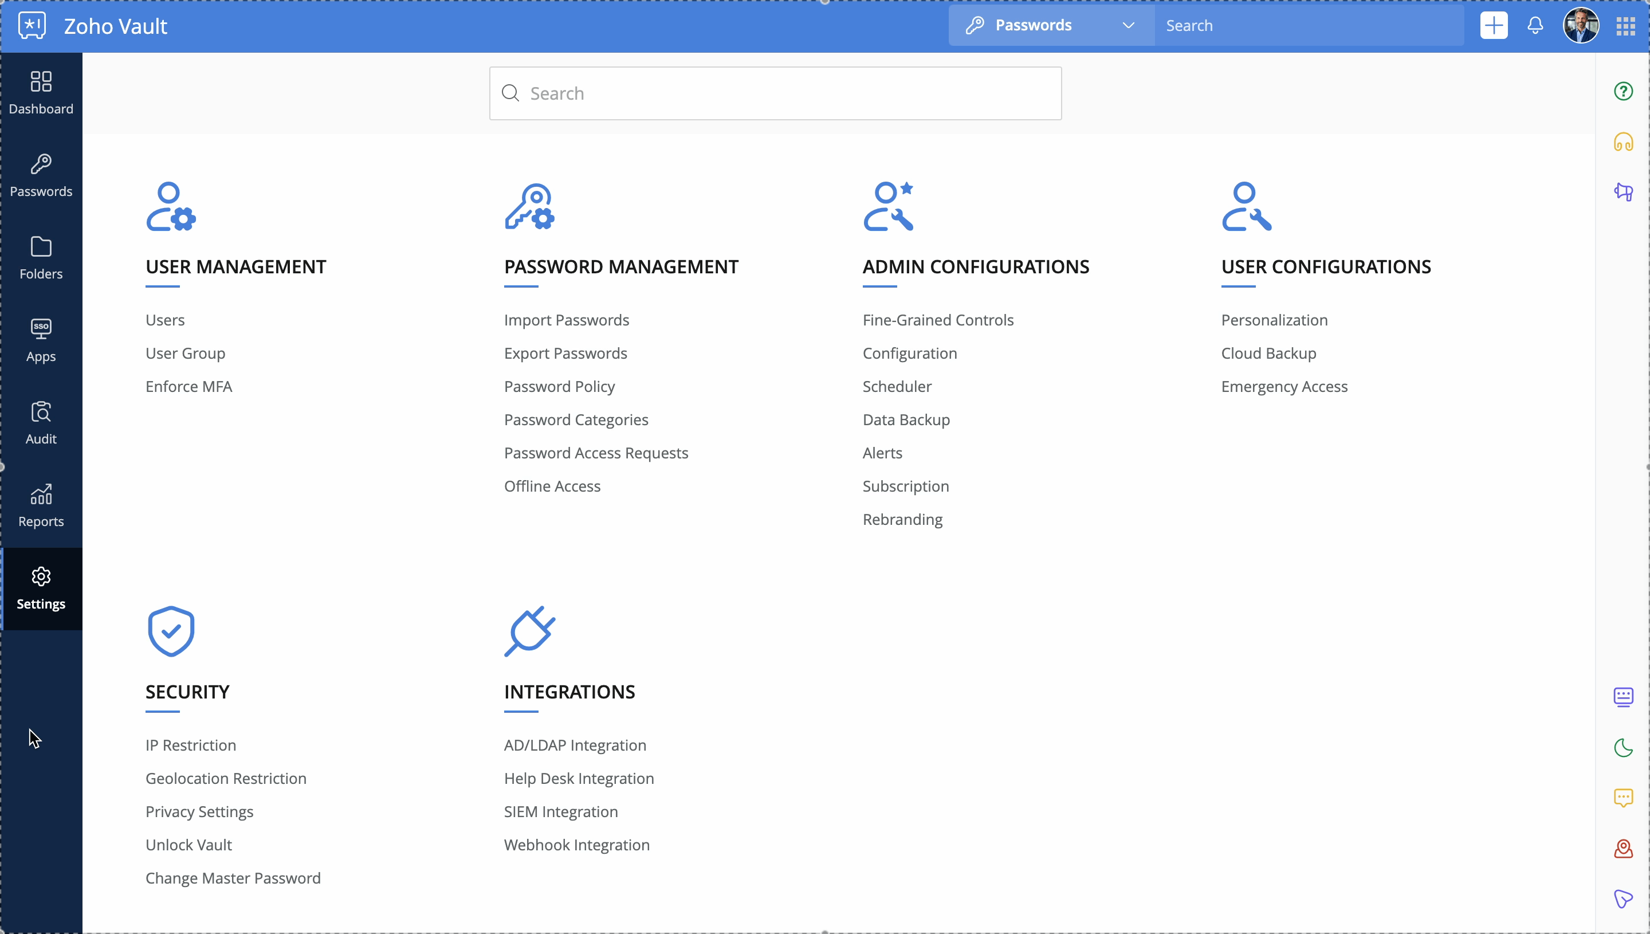Open the Zoho apps grid launcher
The width and height of the screenshot is (1650, 934).
point(1625,26)
